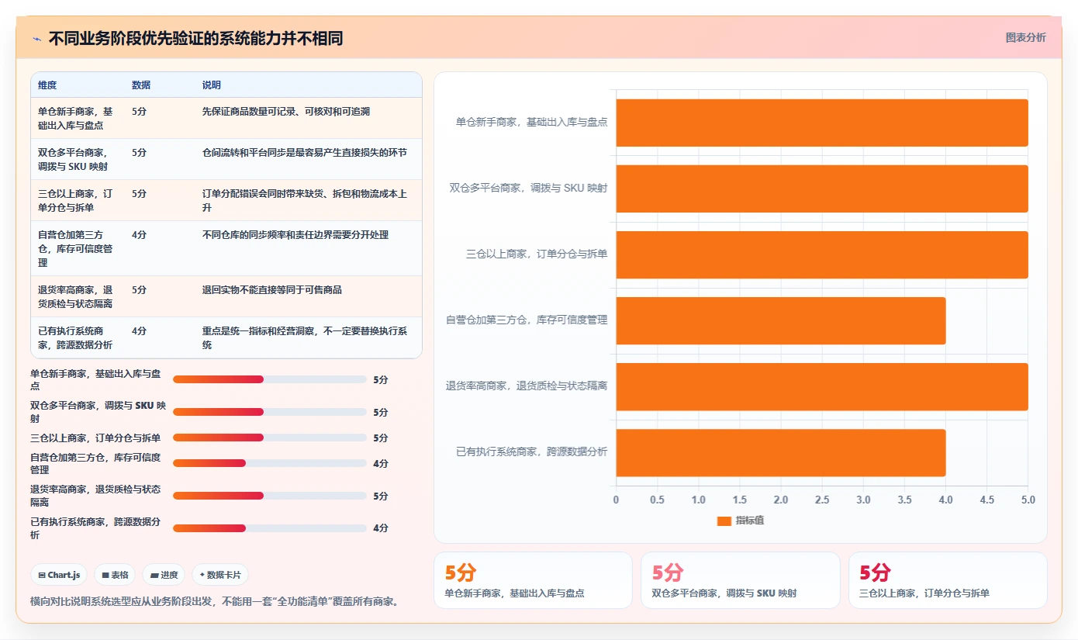Open the 5分 card for 三仓以上商家

(948, 580)
